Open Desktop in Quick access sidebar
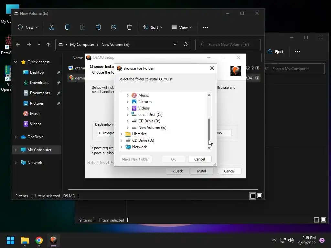The height and width of the screenshot is (248, 331). (x=37, y=72)
